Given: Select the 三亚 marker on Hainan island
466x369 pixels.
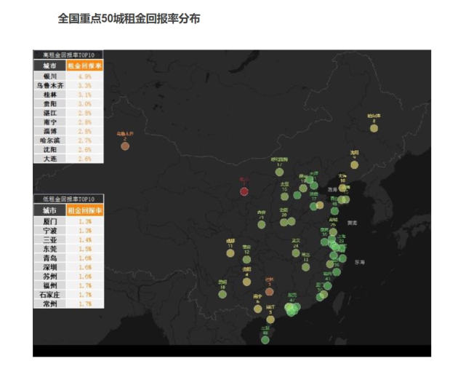Looking at the screenshot, I should click(x=265, y=340).
